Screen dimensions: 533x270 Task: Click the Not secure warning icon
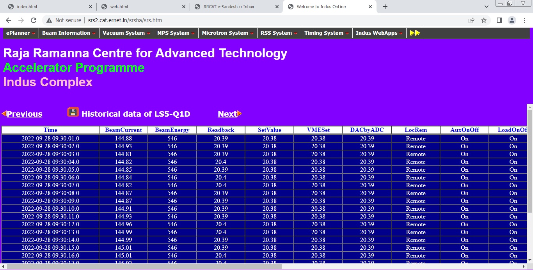tap(49, 20)
